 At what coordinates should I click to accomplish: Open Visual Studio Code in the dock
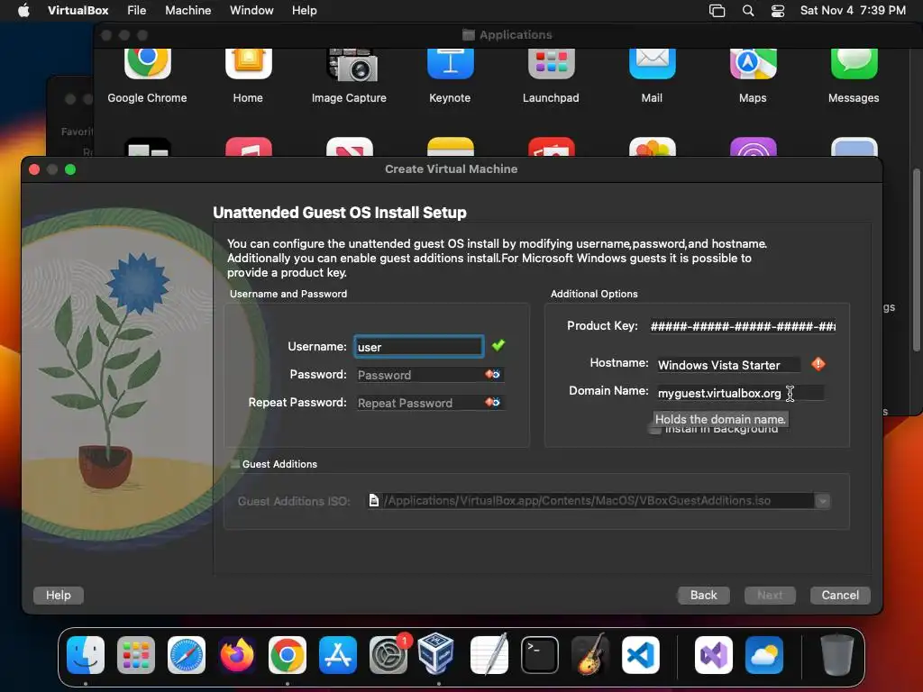click(x=641, y=655)
